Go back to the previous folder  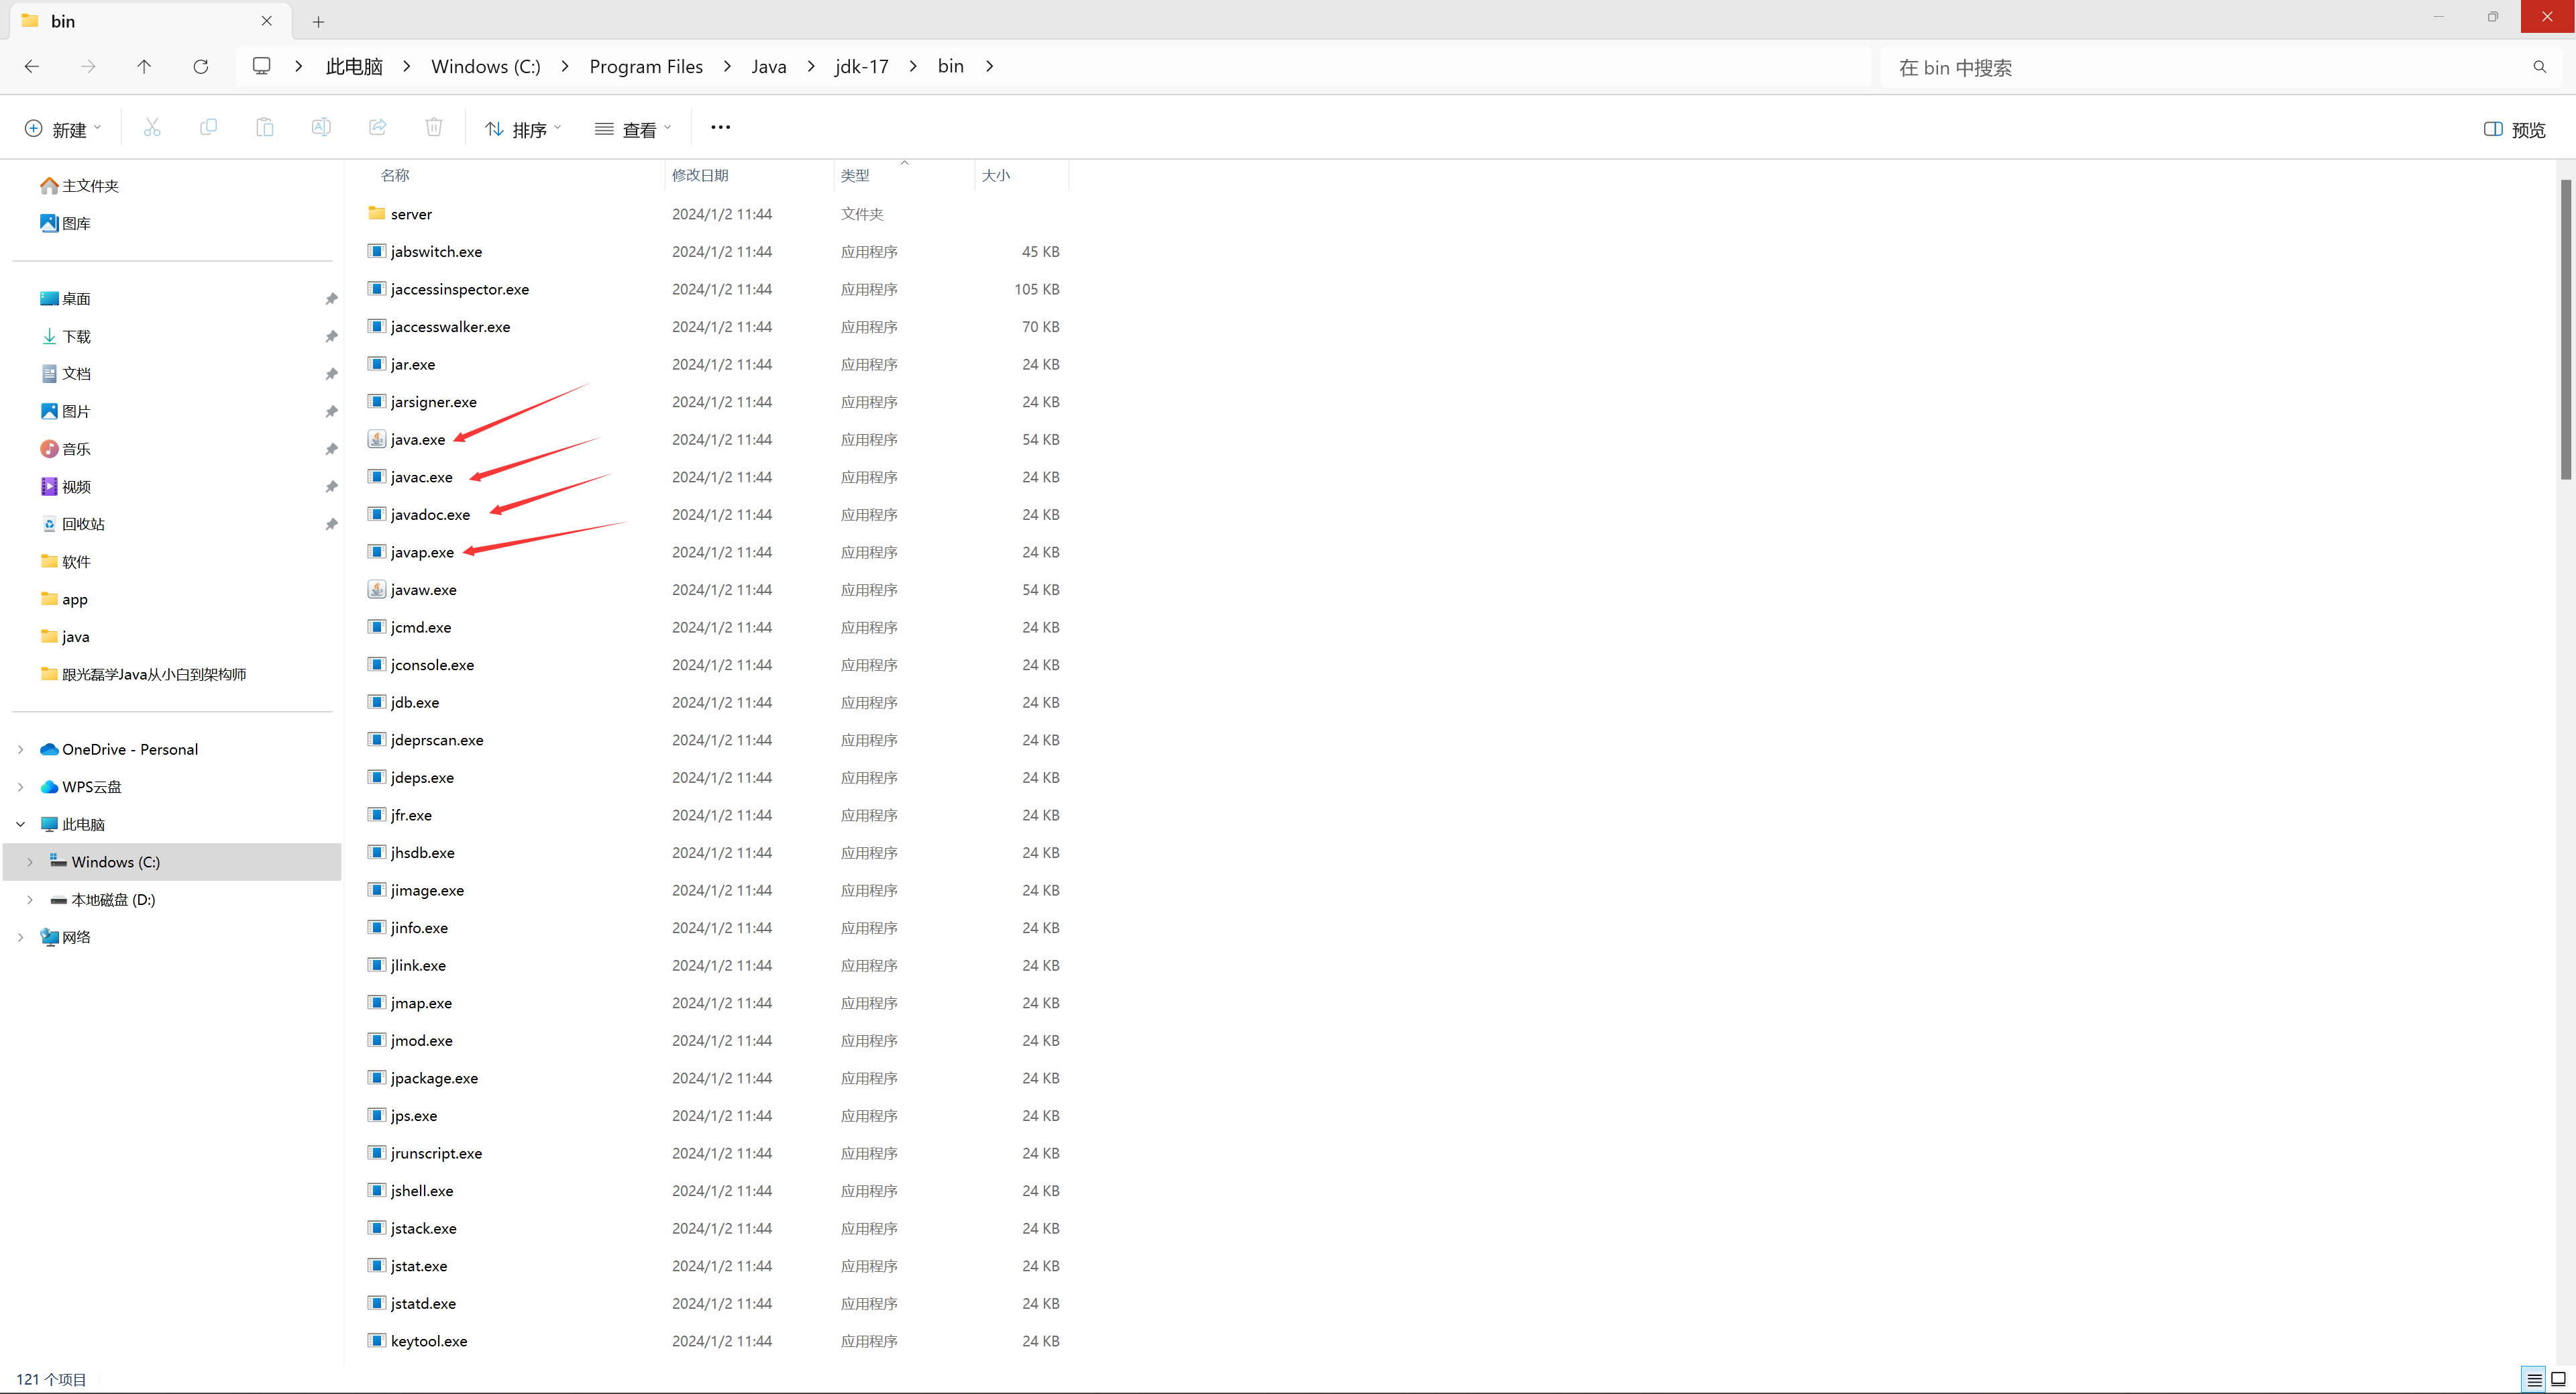pyautogui.click(x=32, y=66)
